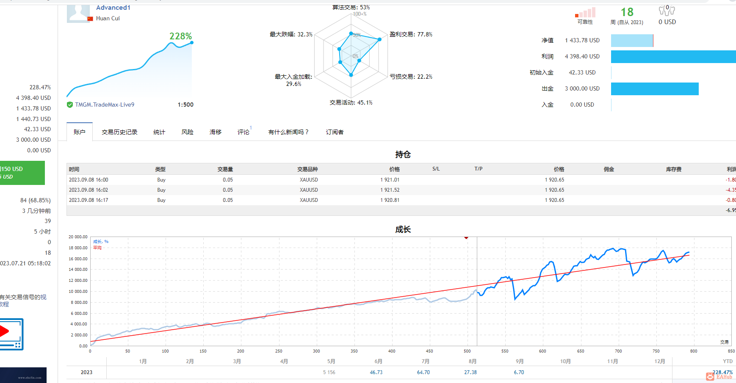Viewport: 736px width, 383px height.
Task: Click the 18 weeks count
Action: (627, 12)
